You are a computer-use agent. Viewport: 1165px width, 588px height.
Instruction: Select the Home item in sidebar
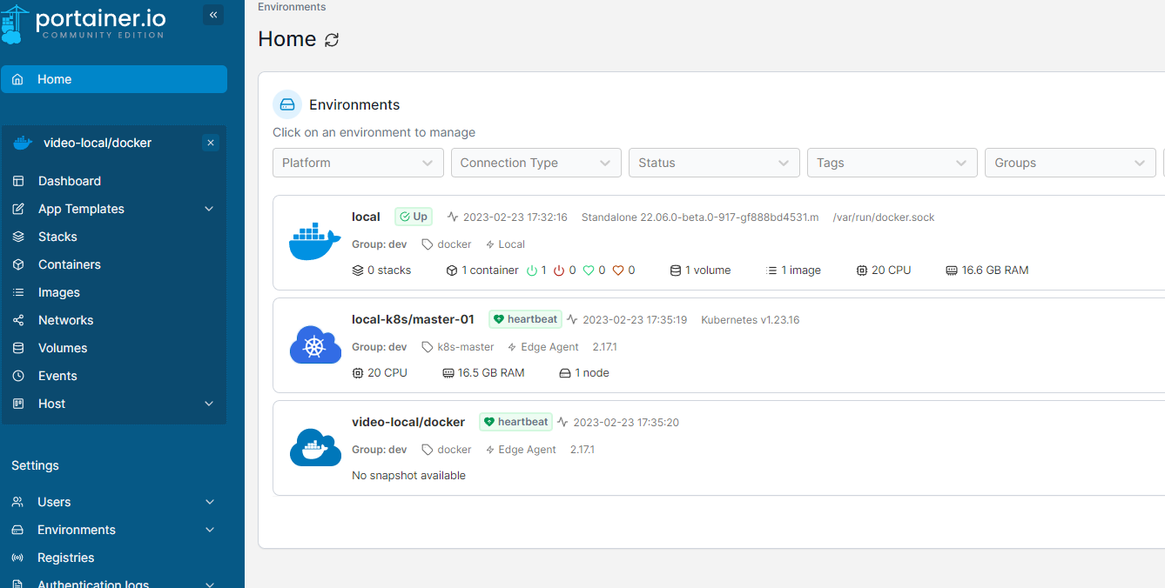pyautogui.click(x=54, y=79)
